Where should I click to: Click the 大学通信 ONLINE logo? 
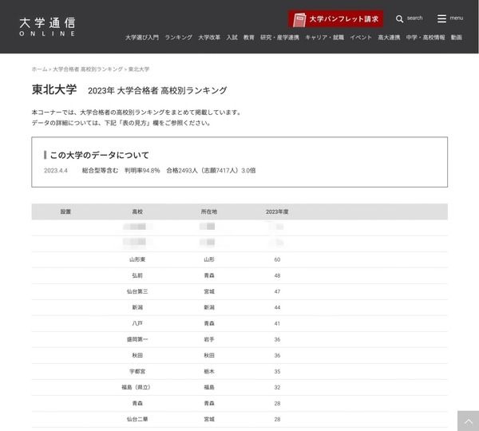[47, 27]
